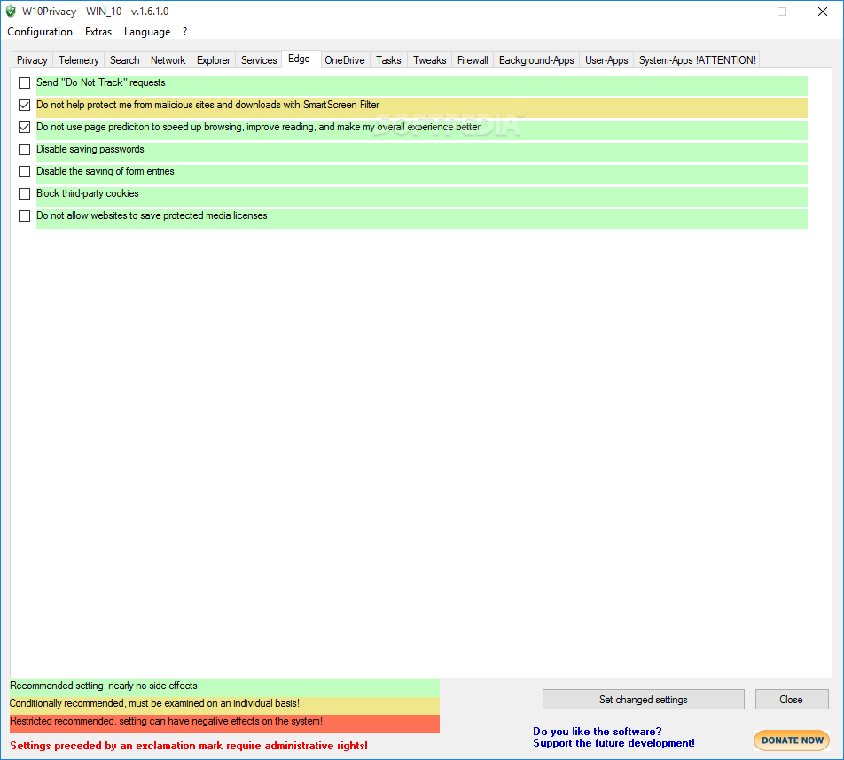Switch to the Services tab

coord(259,60)
